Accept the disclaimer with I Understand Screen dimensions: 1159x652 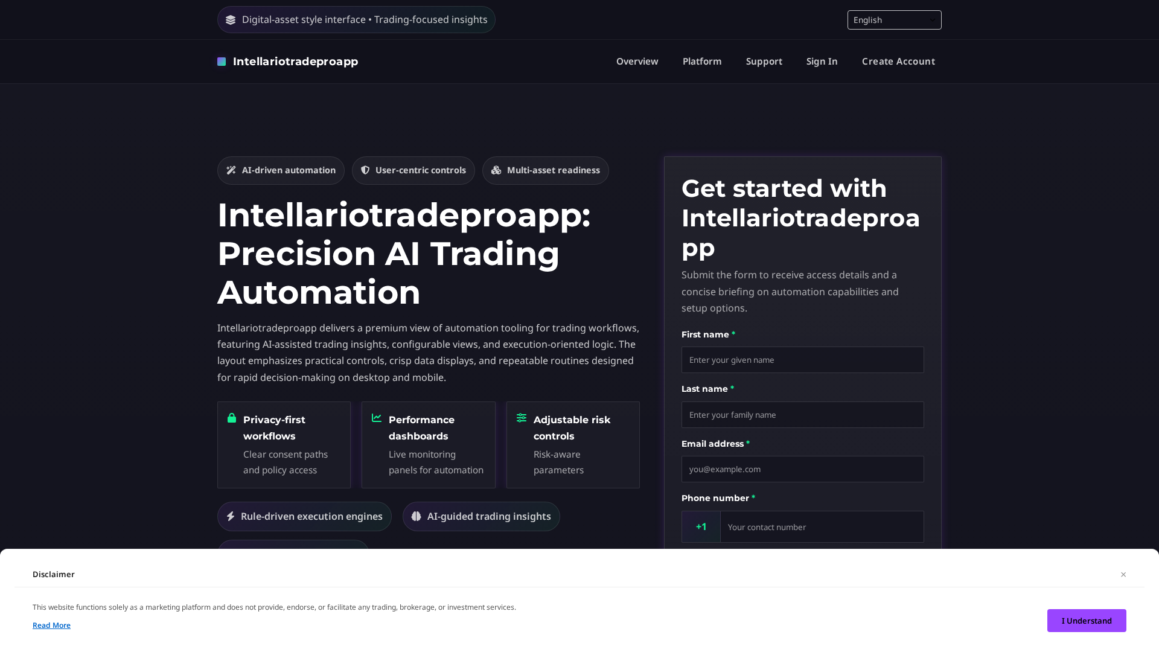[1087, 620]
